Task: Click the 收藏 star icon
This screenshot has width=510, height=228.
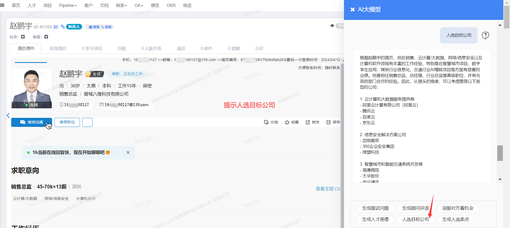Action: coord(287,122)
